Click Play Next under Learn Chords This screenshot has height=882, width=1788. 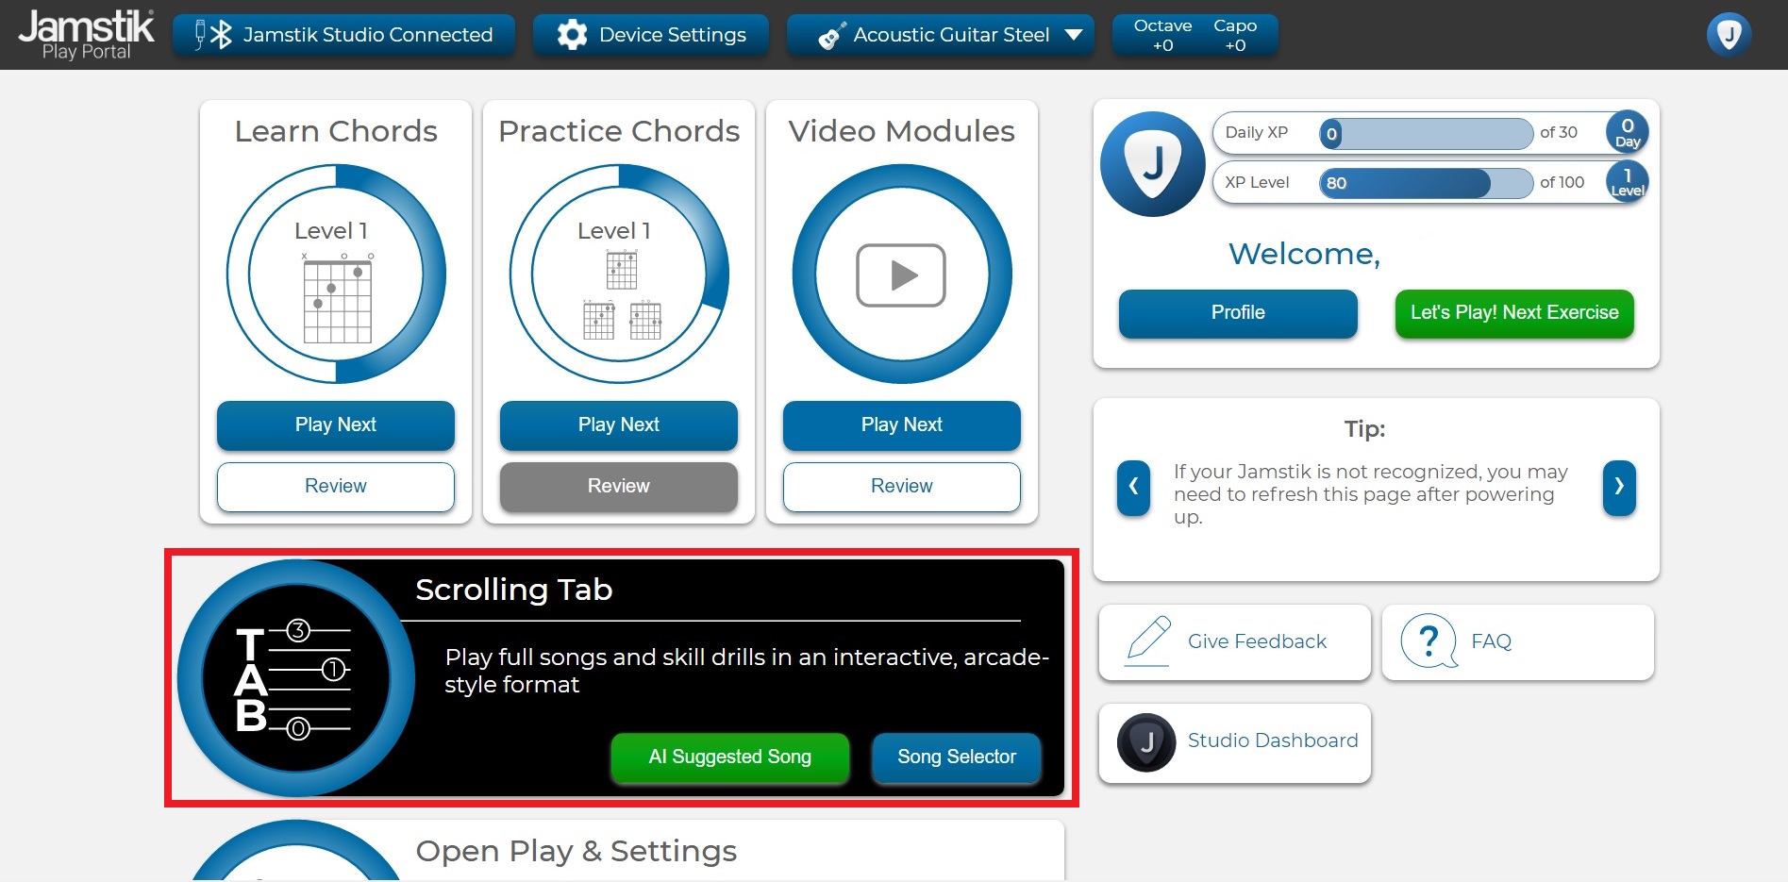pyautogui.click(x=336, y=424)
